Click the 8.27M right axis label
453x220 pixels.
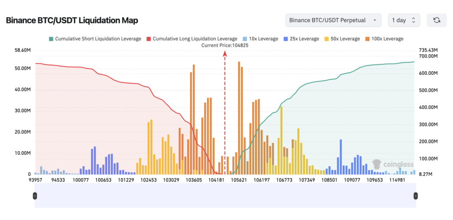tap(425, 174)
